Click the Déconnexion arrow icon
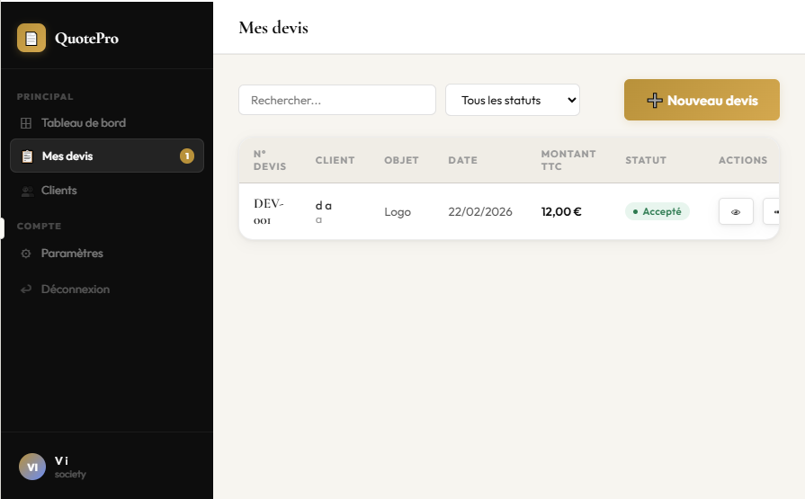805x499 pixels. pos(26,290)
